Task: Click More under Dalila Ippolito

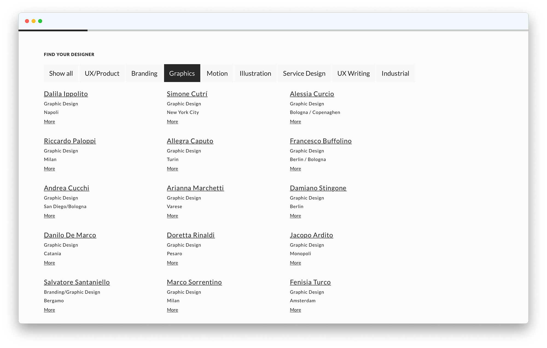Action: tap(50, 121)
